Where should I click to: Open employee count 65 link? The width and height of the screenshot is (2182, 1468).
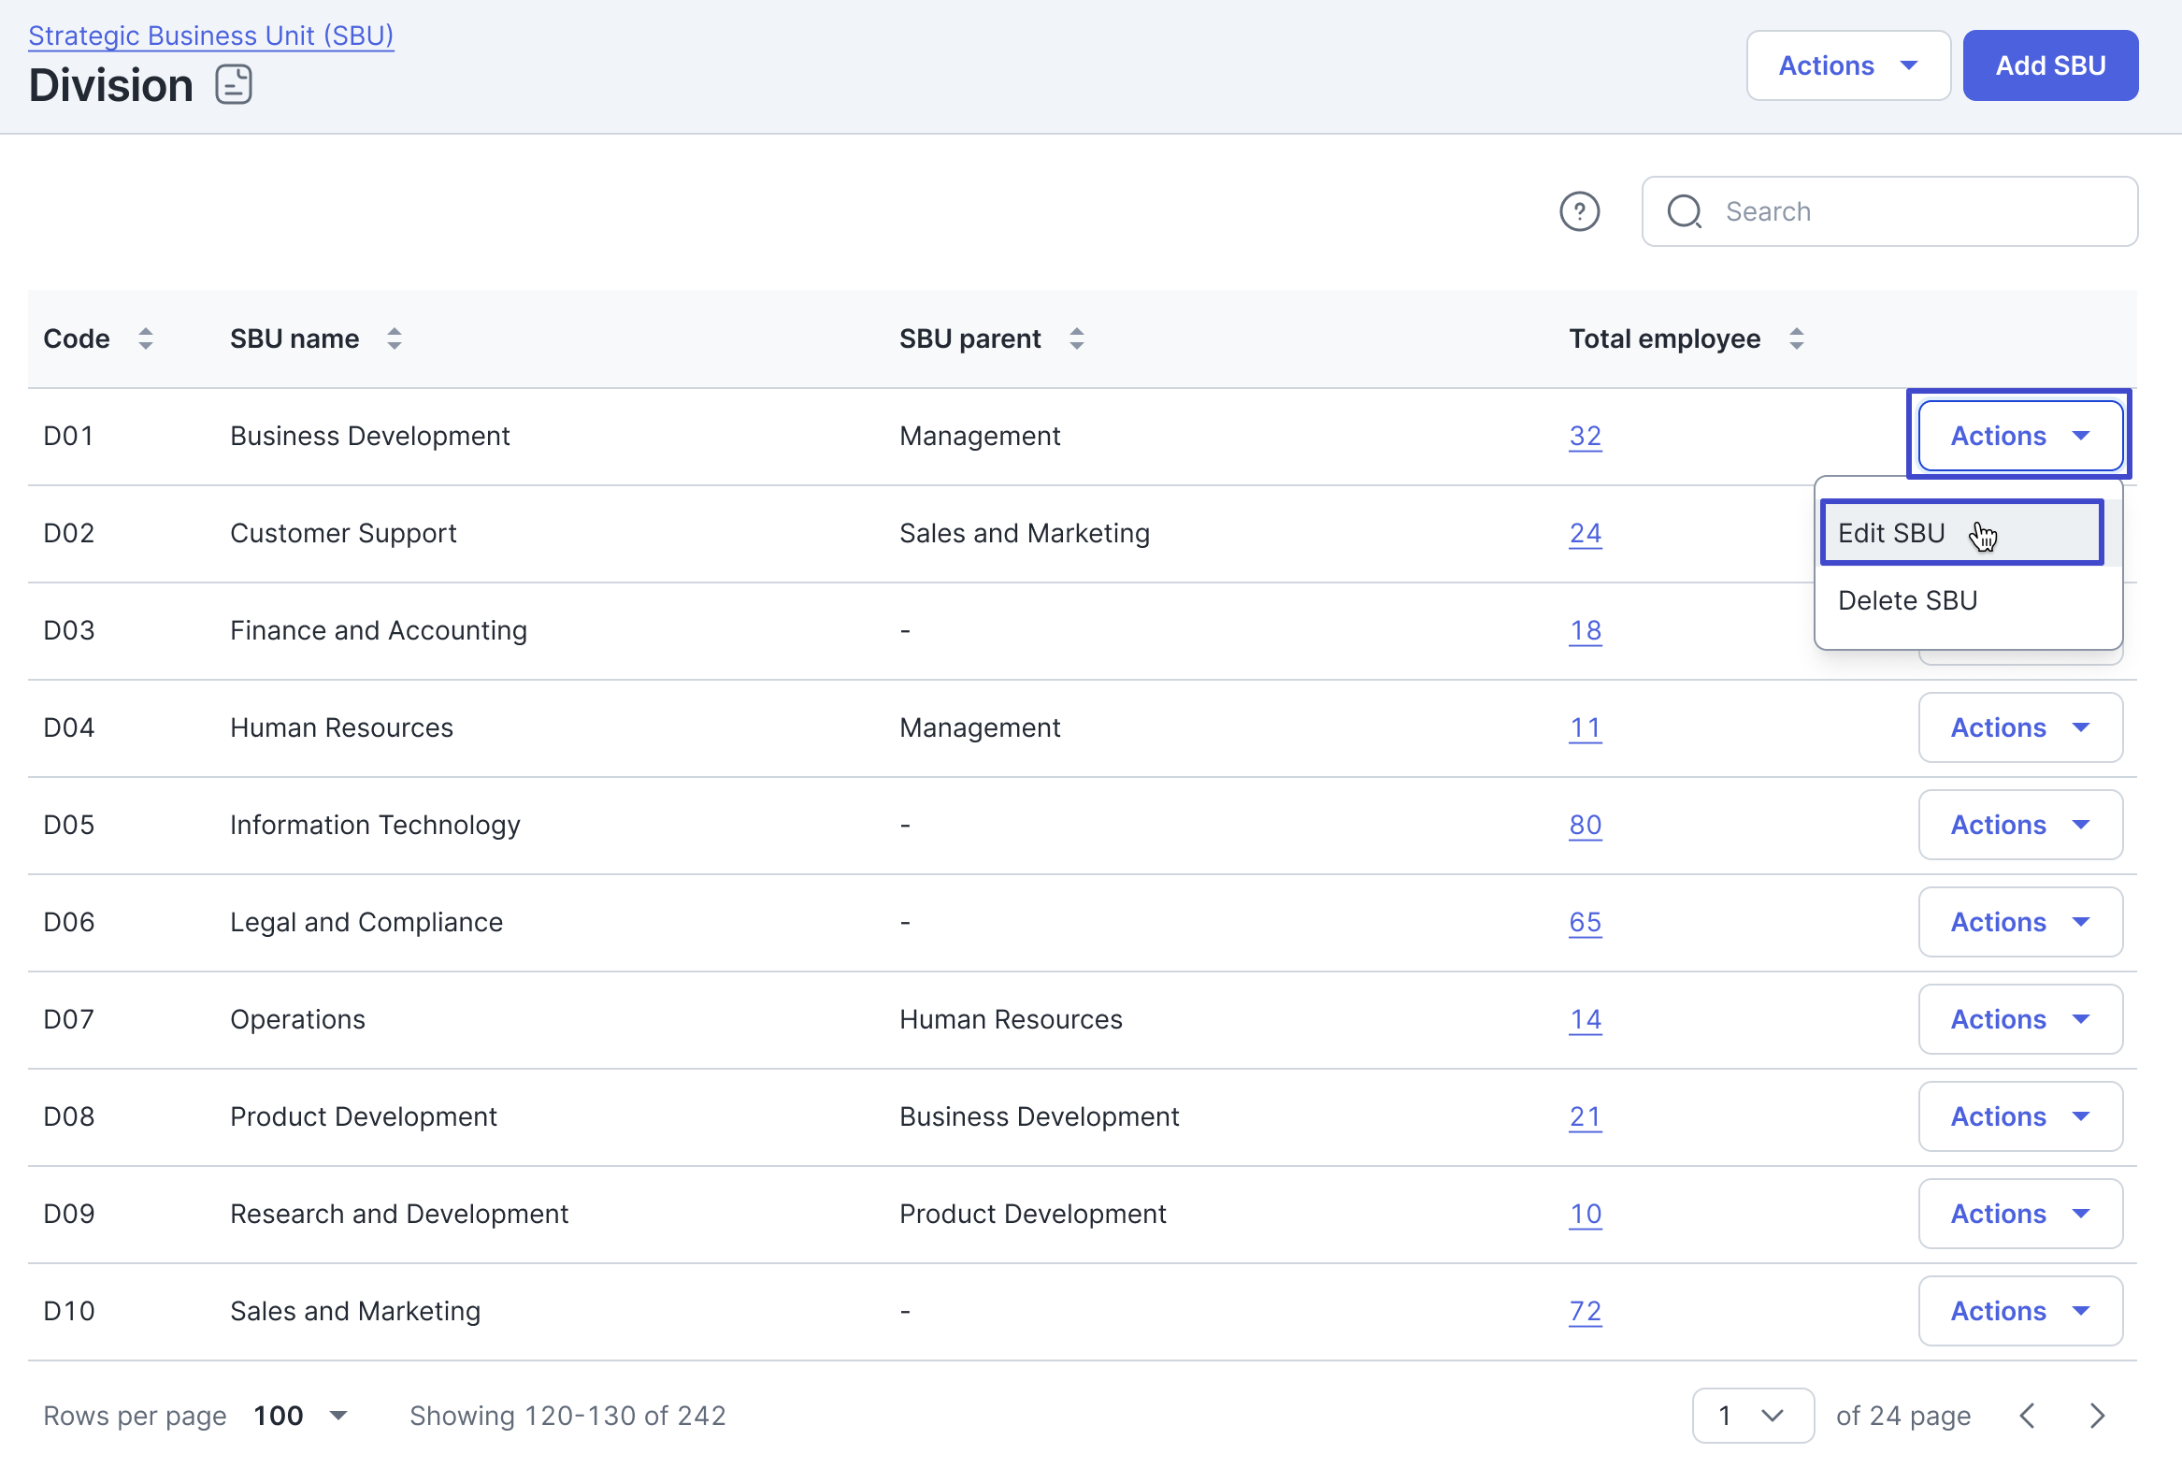tap(1585, 923)
